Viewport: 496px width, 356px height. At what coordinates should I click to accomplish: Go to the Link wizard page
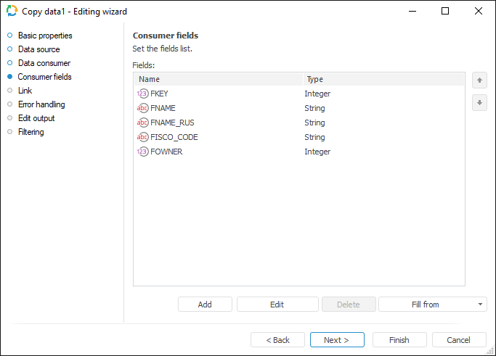[x=25, y=91]
